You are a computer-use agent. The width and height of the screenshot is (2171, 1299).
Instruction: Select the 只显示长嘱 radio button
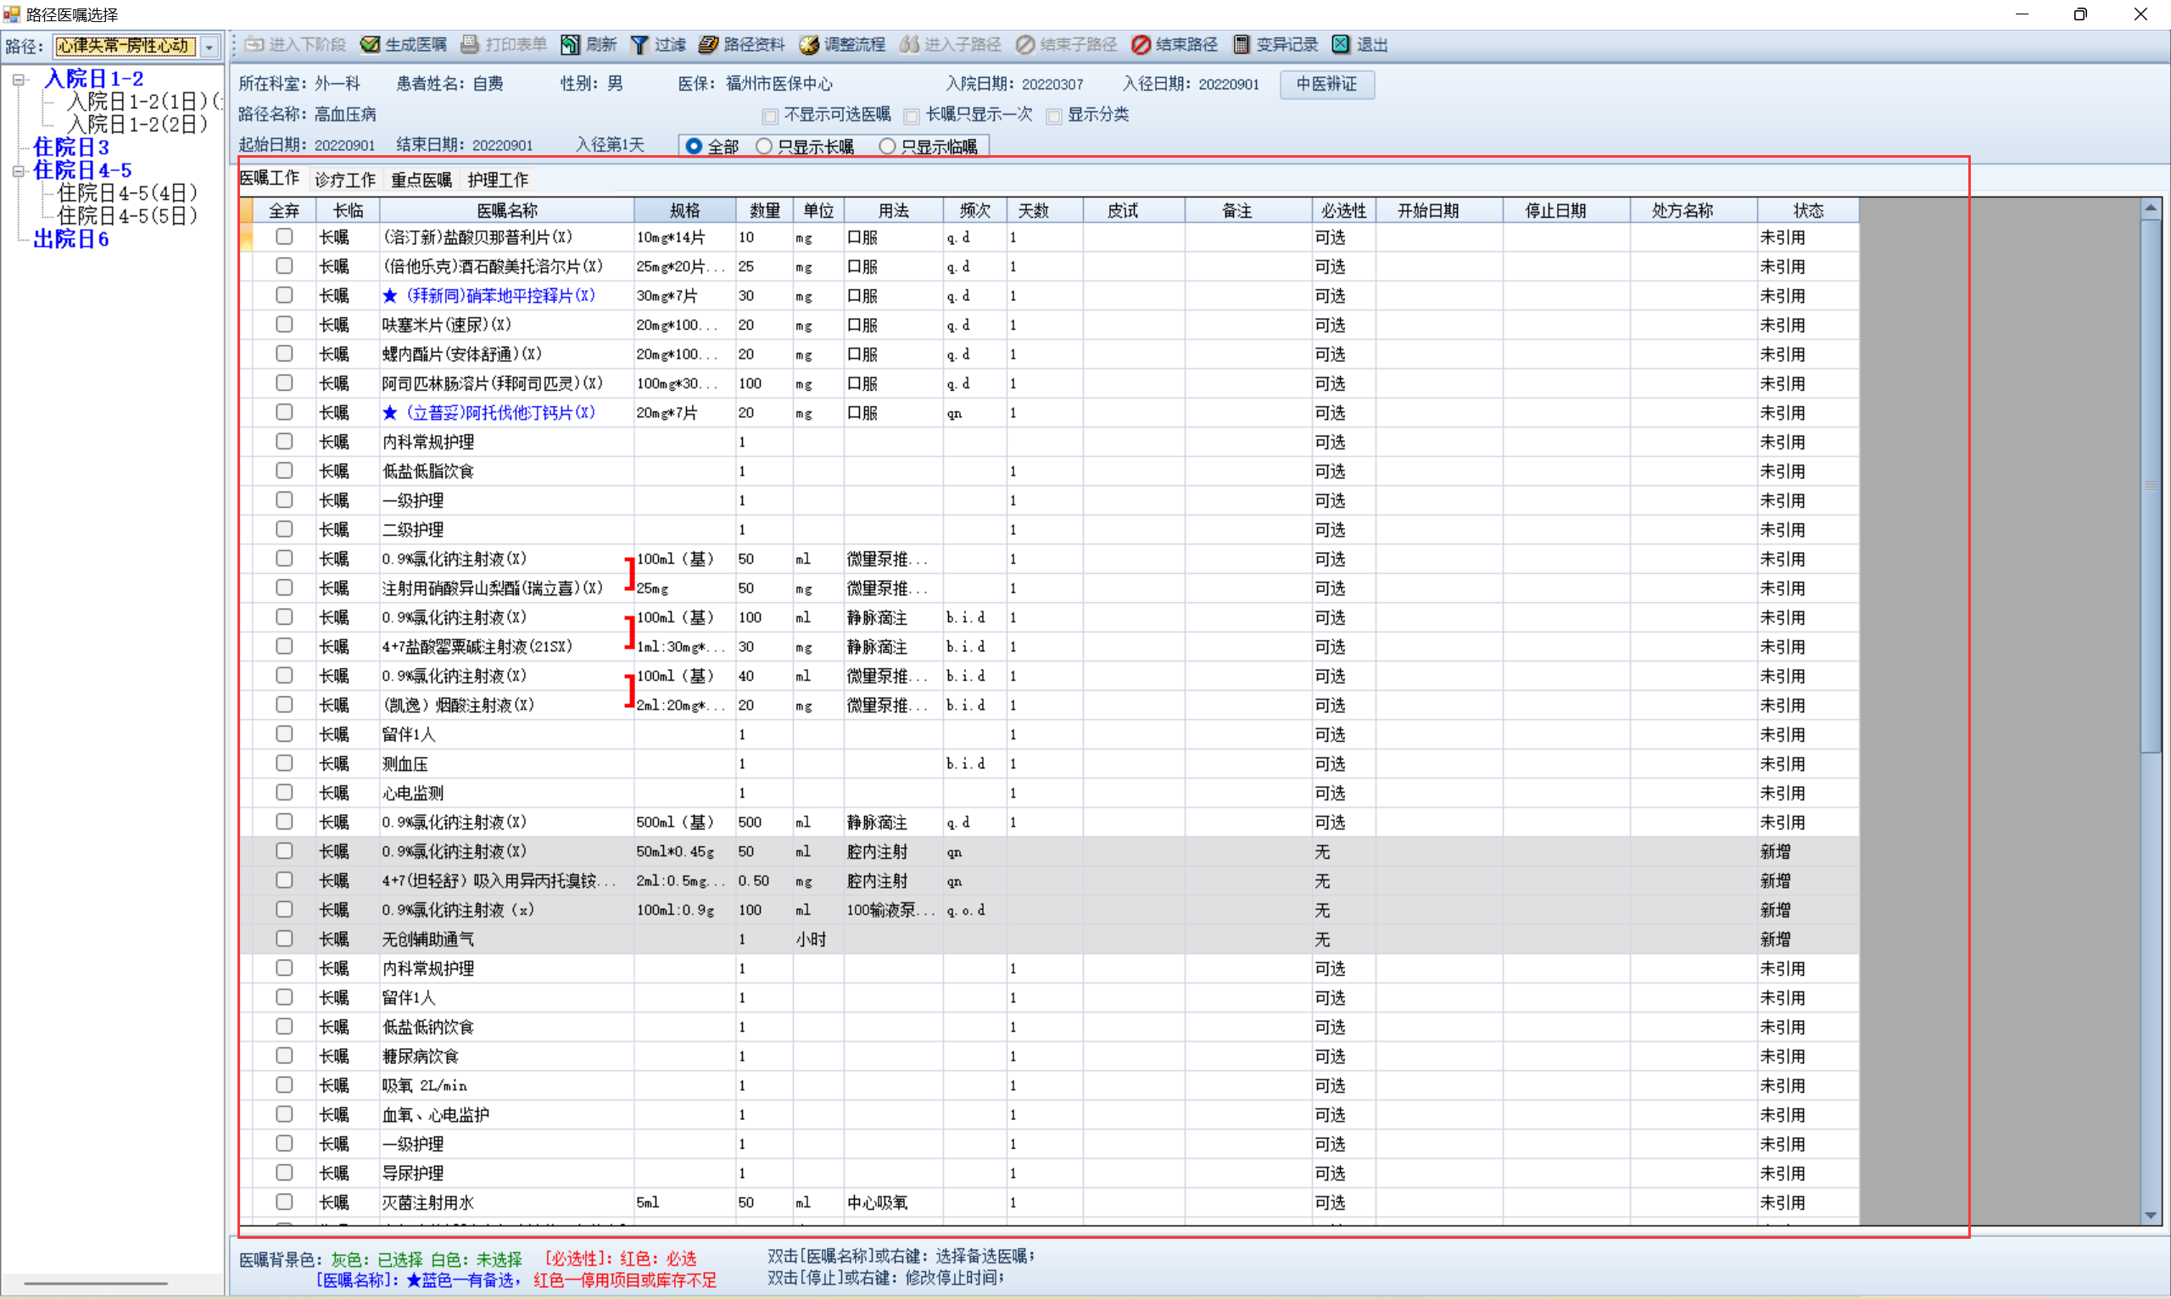[x=764, y=146]
